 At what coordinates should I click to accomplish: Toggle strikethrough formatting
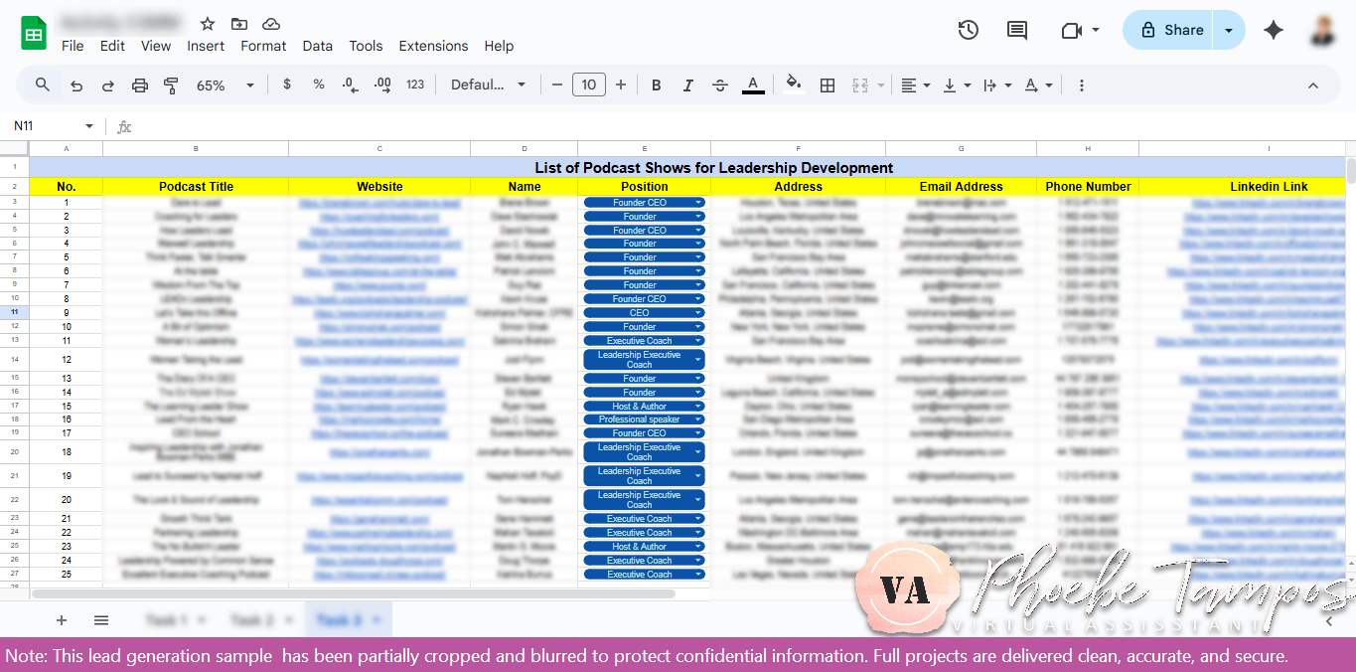coord(719,84)
